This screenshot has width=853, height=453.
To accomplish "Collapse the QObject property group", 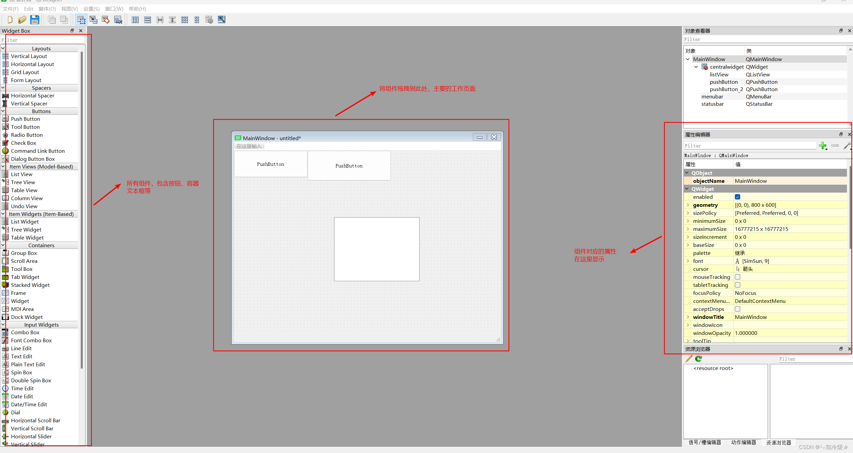I will (687, 173).
